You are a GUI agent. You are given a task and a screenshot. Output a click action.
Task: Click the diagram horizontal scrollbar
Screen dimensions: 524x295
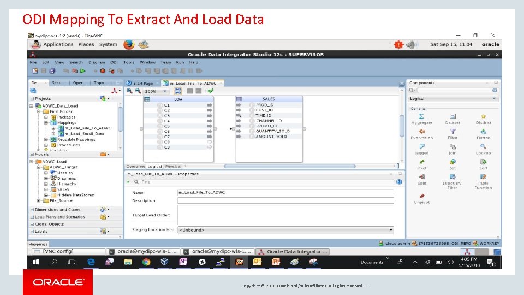pyautogui.click(x=290, y=166)
